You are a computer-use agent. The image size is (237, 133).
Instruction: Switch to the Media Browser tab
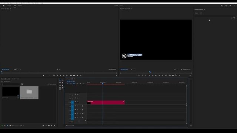click(16, 79)
